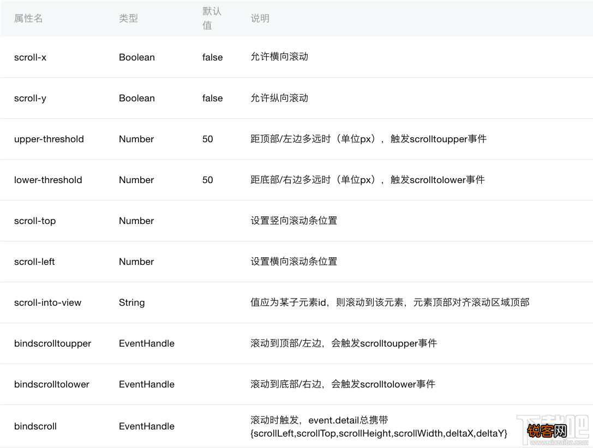
Task: Click the {scrollLeft,scrollTop,...} detail text
Action: pos(379,433)
